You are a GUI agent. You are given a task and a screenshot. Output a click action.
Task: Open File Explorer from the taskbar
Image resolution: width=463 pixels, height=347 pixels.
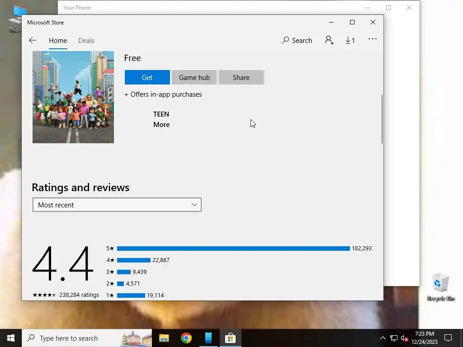164,338
